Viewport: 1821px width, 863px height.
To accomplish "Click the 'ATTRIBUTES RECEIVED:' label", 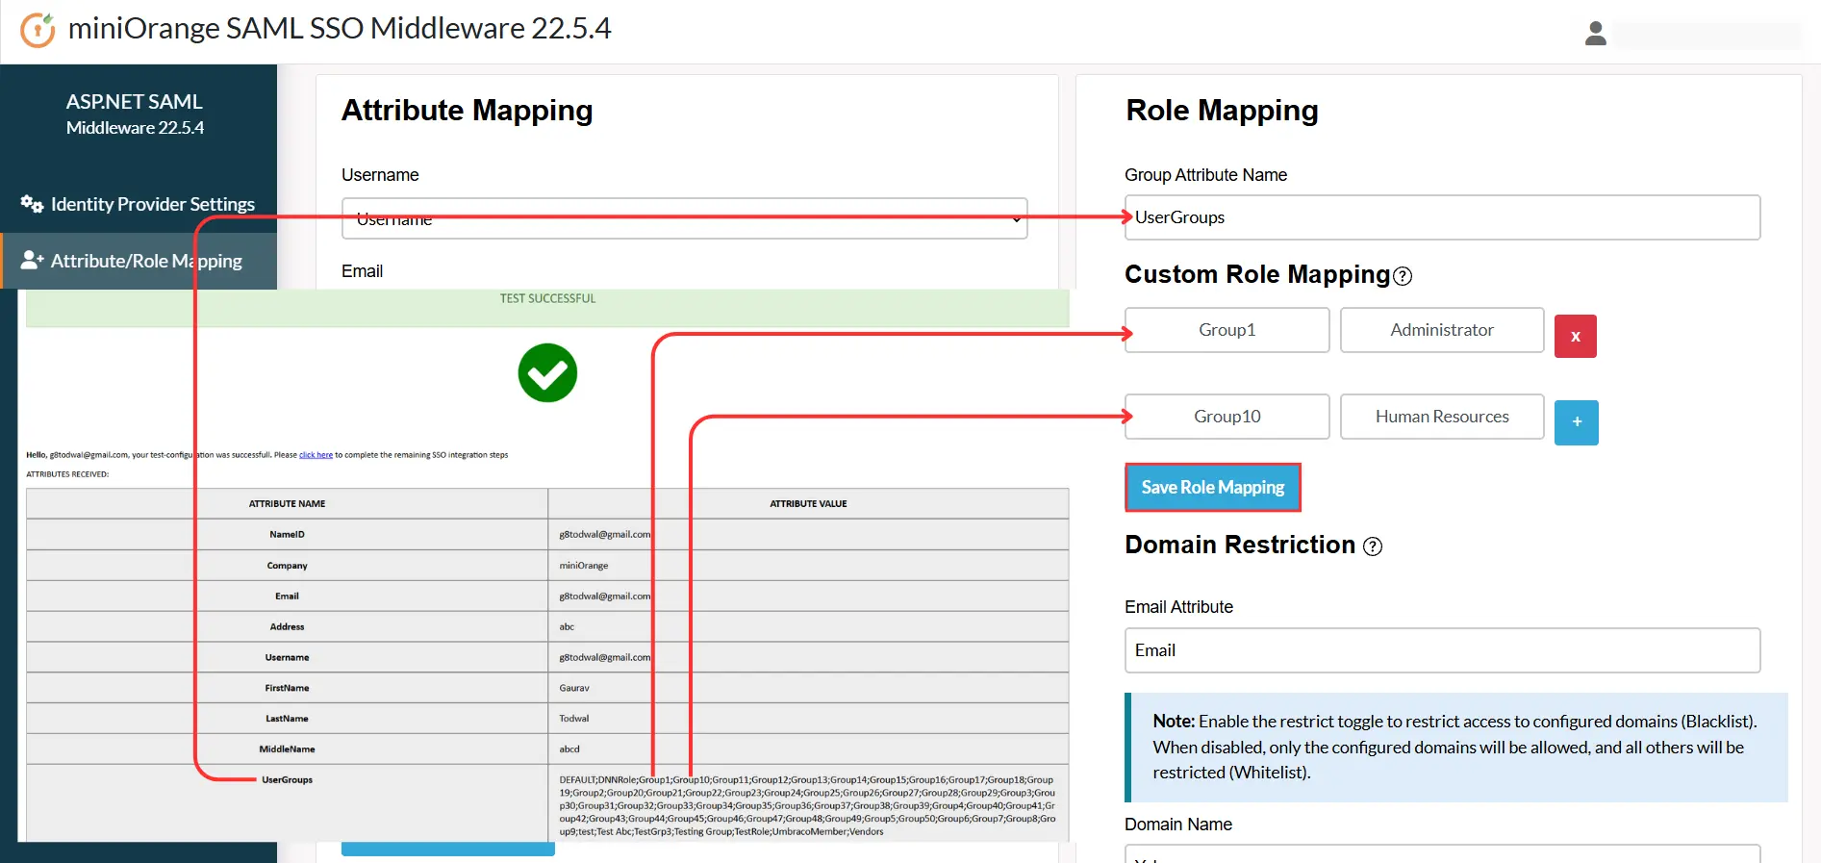I will click(x=67, y=474).
